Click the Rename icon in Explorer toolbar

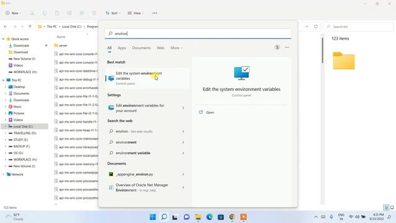point(69,13)
